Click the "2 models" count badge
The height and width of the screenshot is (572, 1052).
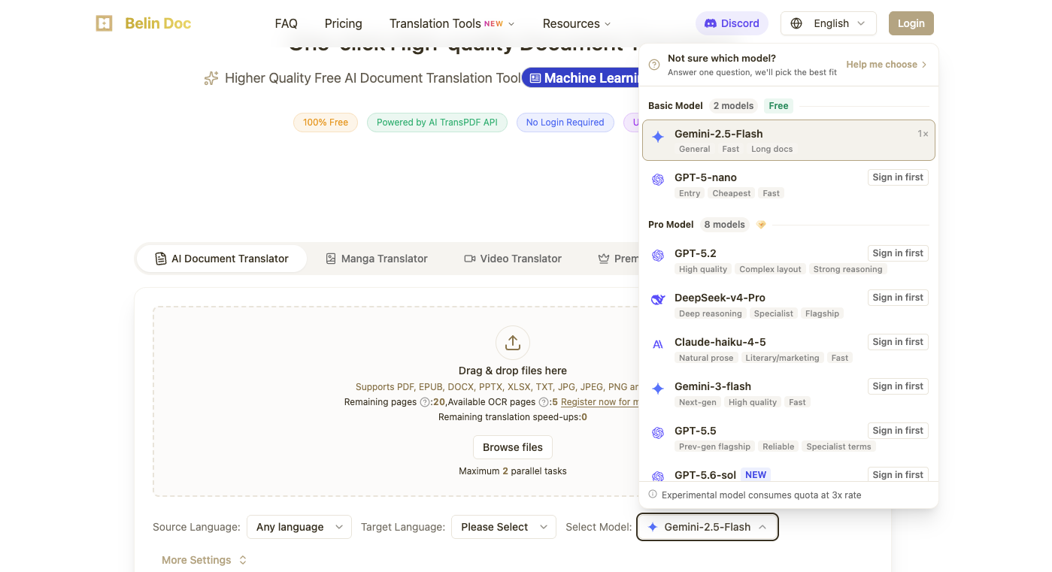click(x=733, y=106)
